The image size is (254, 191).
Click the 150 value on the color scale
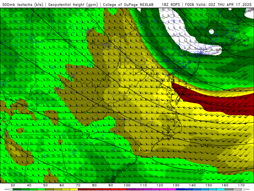pos(209,185)
